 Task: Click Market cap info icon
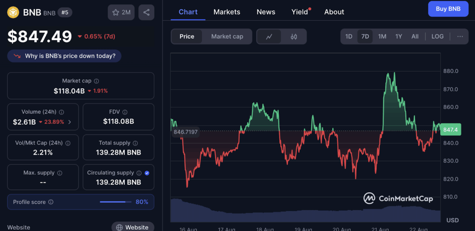(x=96, y=81)
